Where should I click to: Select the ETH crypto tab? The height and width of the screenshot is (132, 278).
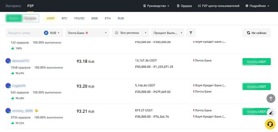[x=108, y=18]
